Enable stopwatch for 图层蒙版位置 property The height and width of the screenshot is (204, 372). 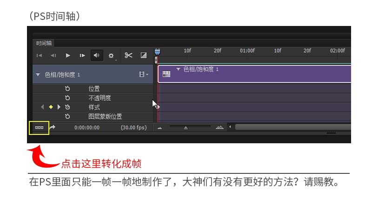tap(67, 116)
